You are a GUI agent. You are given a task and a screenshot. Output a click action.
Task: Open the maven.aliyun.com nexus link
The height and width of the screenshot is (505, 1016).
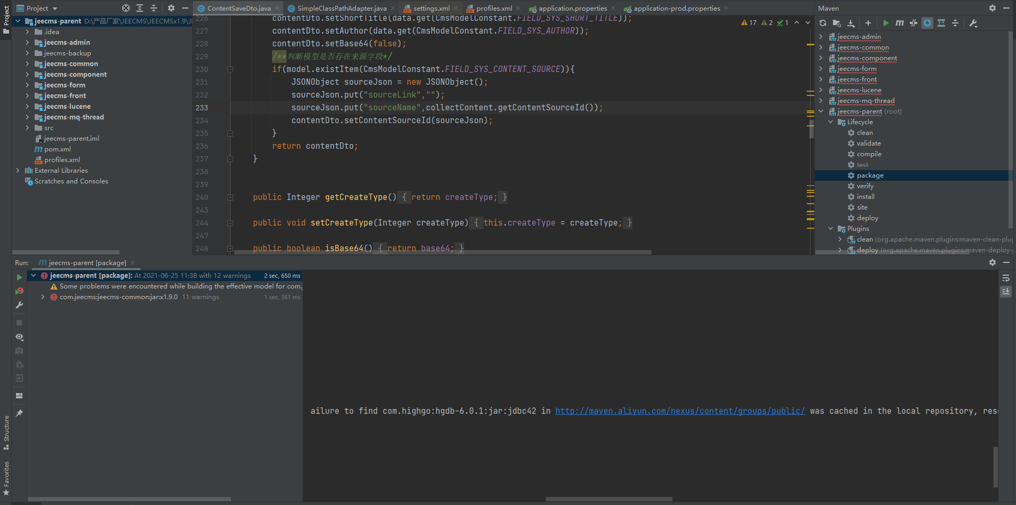coord(680,411)
